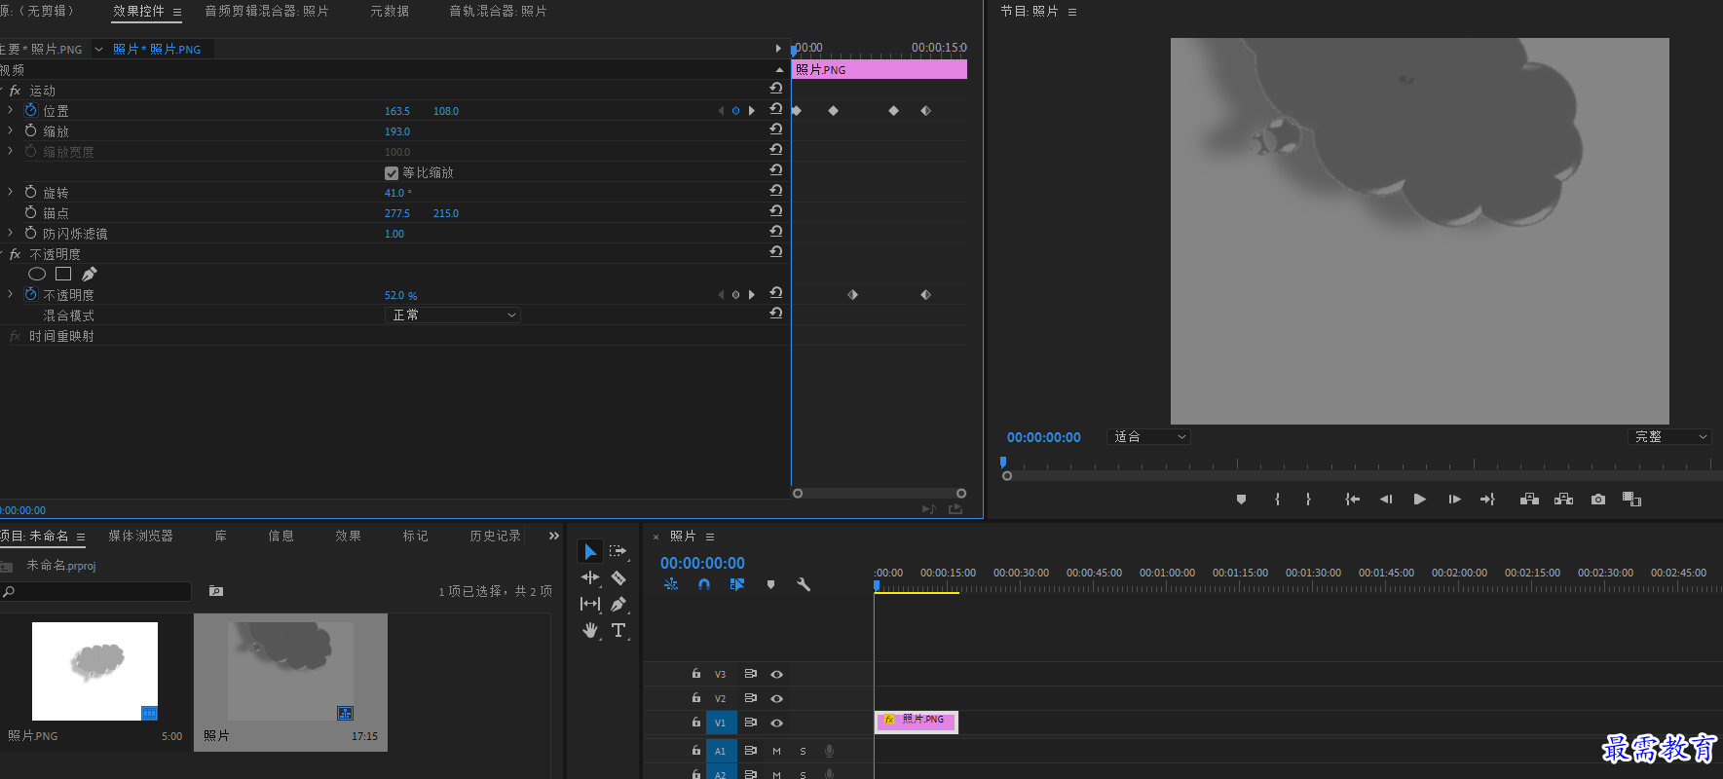
Task: Open the 标记 tab
Action: (x=416, y=536)
